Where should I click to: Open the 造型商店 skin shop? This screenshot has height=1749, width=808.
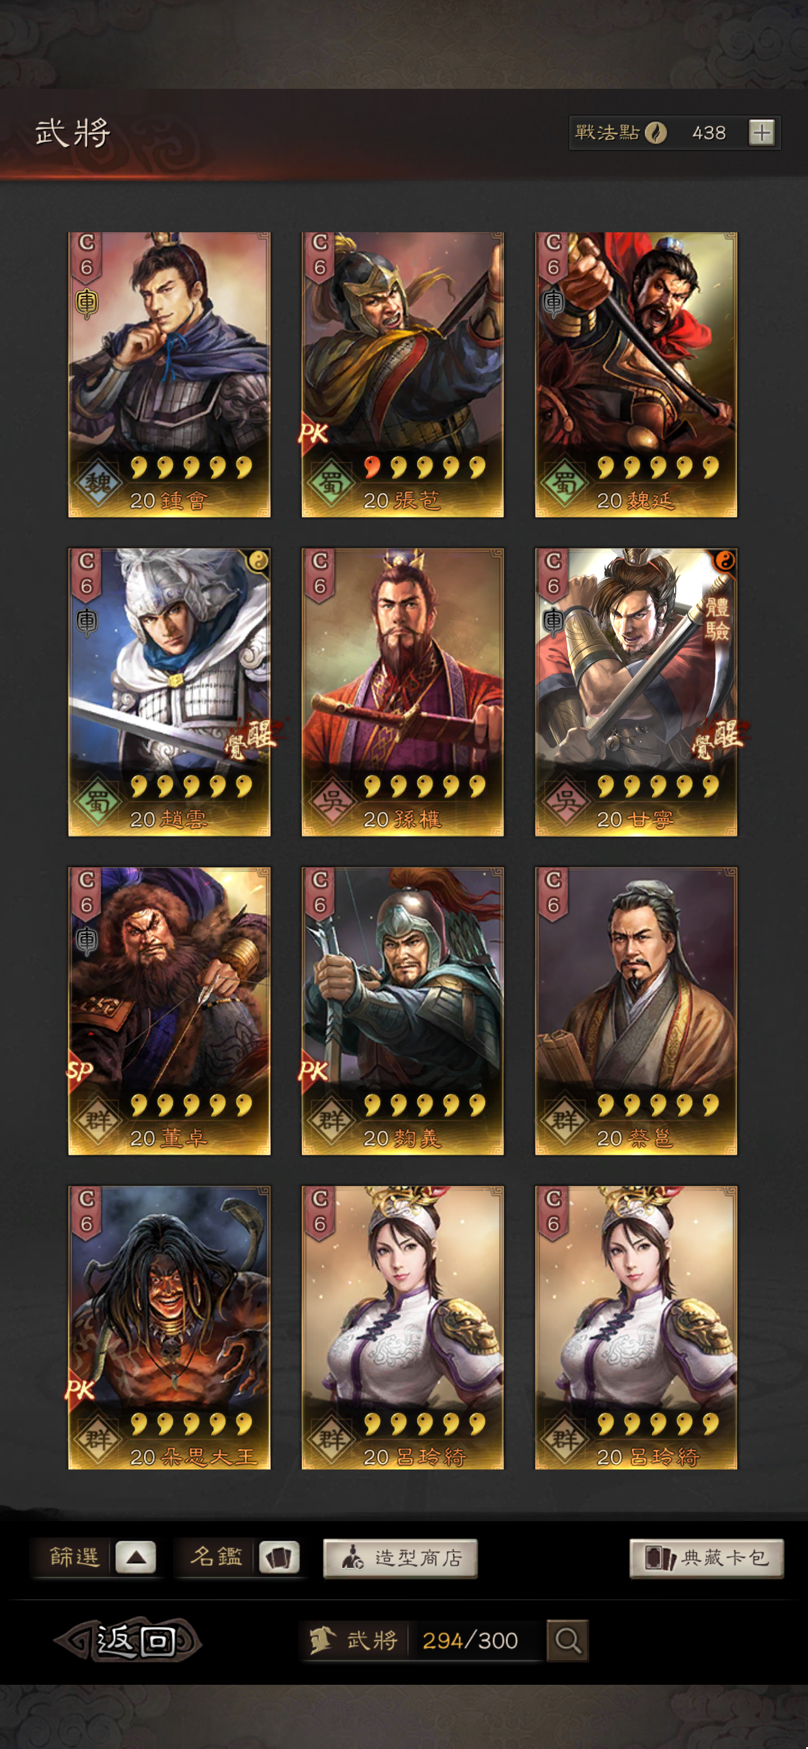(400, 1558)
